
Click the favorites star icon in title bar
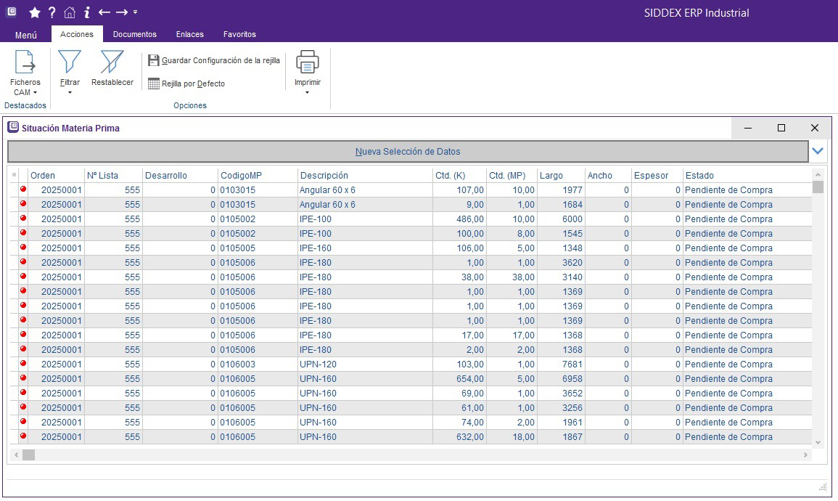tap(34, 12)
